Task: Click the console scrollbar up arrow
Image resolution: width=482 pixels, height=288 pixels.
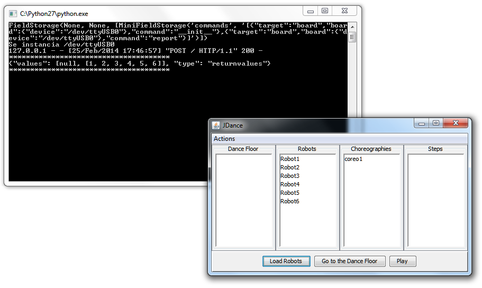Action: pos(352,27)
